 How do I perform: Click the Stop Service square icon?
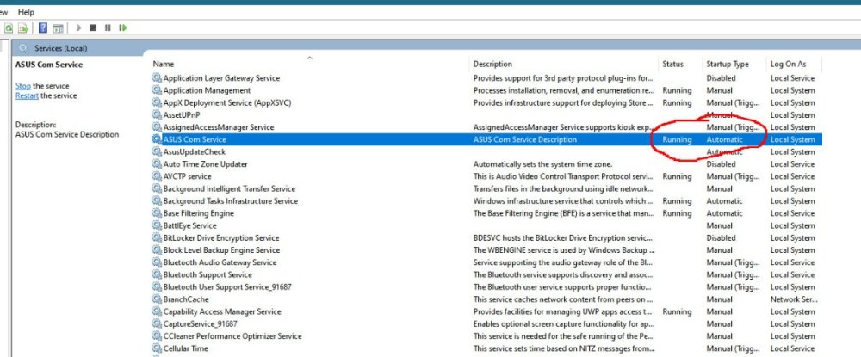tap(93, 28)
